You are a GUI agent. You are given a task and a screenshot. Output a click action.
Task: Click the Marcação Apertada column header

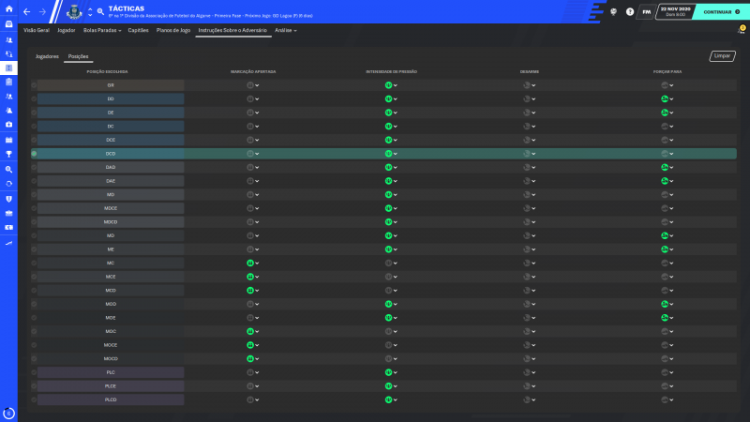point(253,72)
